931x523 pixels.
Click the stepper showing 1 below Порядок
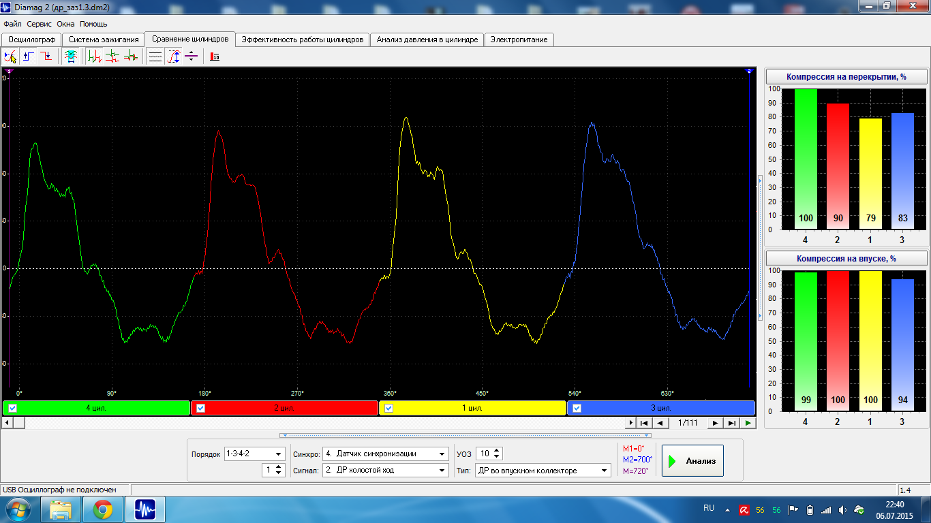(x=273, y=470)
